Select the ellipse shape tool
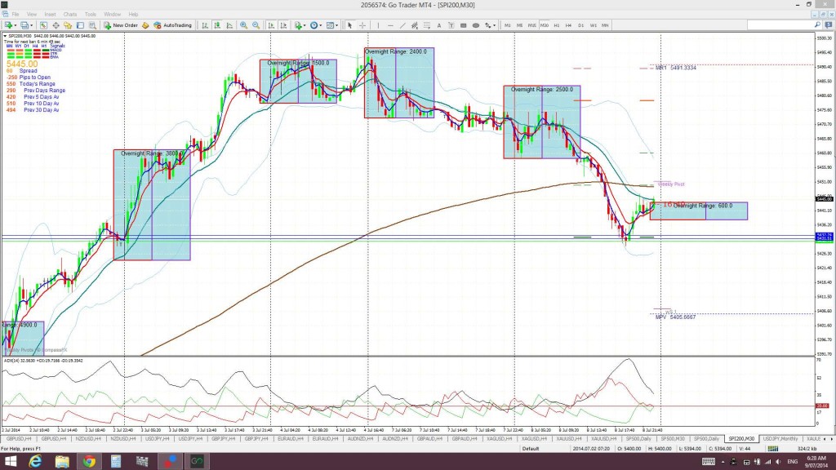This screenshot has width=836, height=470. click(476, 25)
